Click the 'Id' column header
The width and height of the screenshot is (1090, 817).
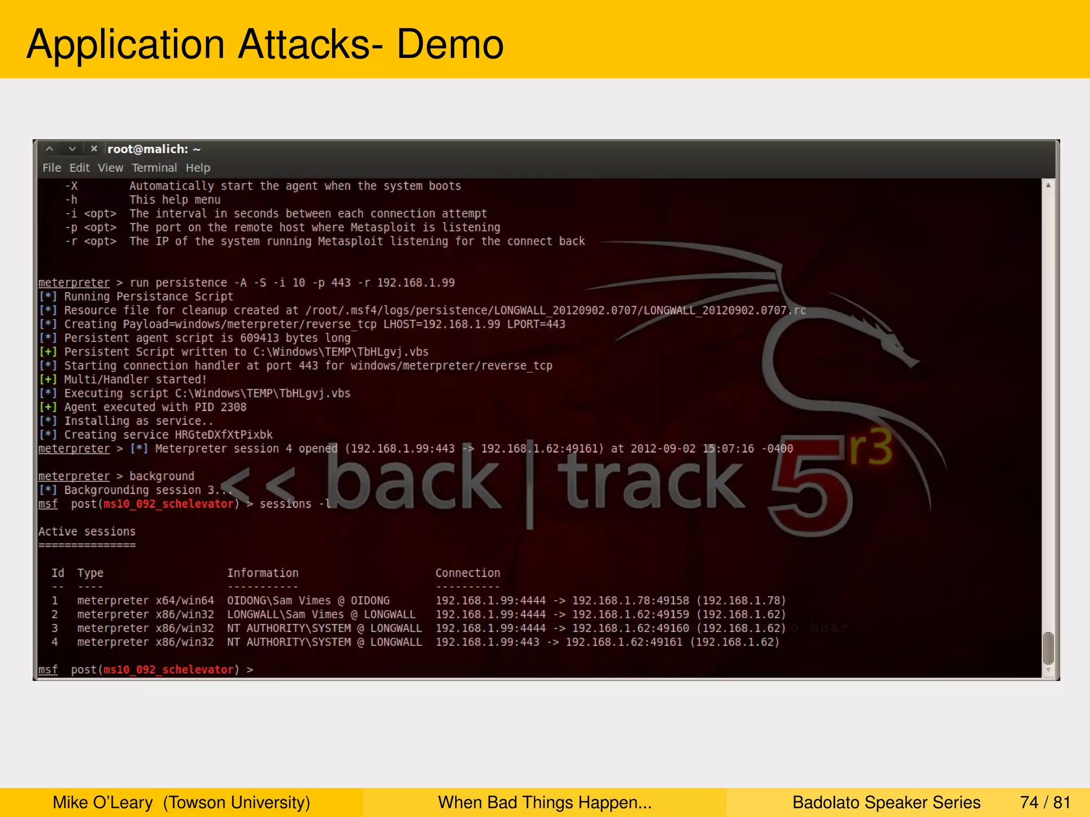click(57, 573)
